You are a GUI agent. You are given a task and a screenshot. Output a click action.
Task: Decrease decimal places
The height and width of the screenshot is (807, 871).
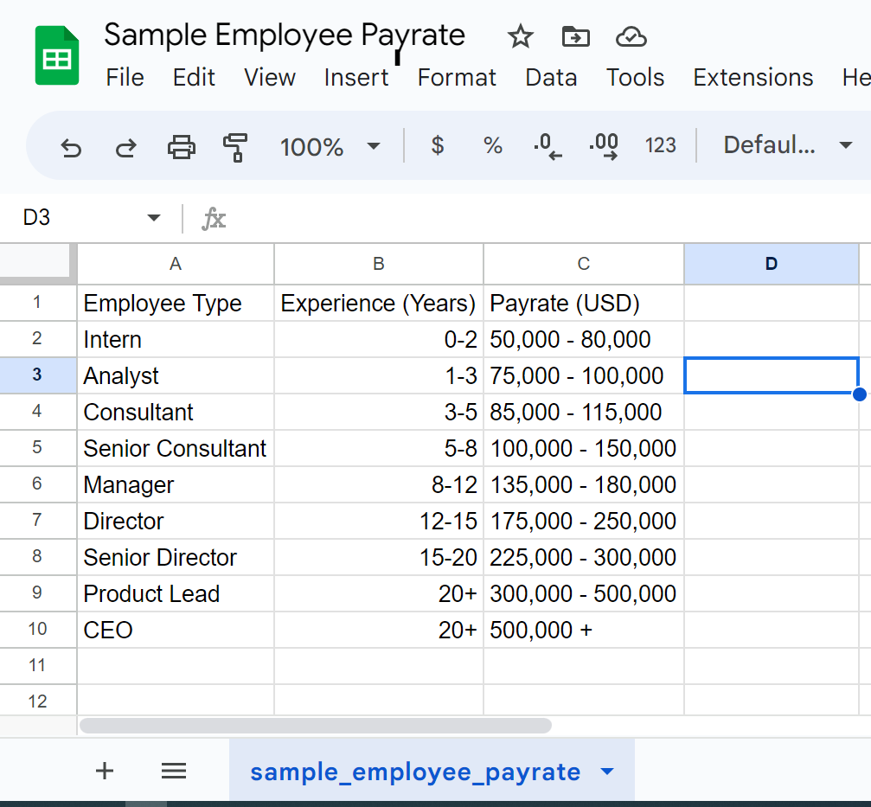(x=547, y=147)
